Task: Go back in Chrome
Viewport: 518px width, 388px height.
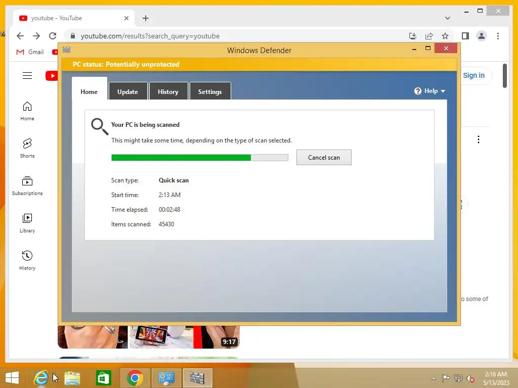Action: click(20, 36)
